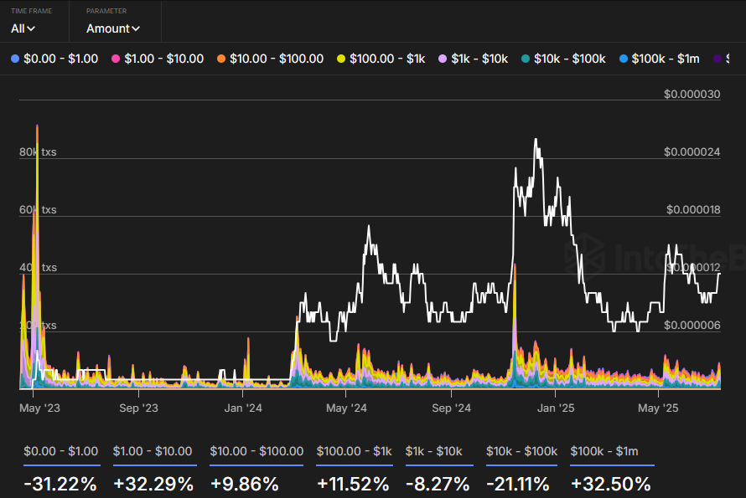Click the -31.22% change value
Image resolution: width=746 pixels, height=498 pixels.
60,485
